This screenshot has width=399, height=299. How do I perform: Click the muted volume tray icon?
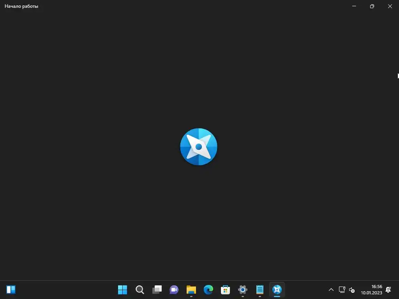click(x=352, y=290)
